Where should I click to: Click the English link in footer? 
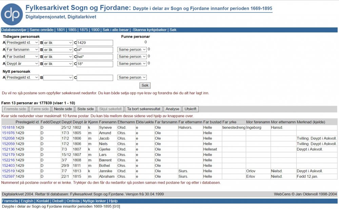click(x=27, y=201)
